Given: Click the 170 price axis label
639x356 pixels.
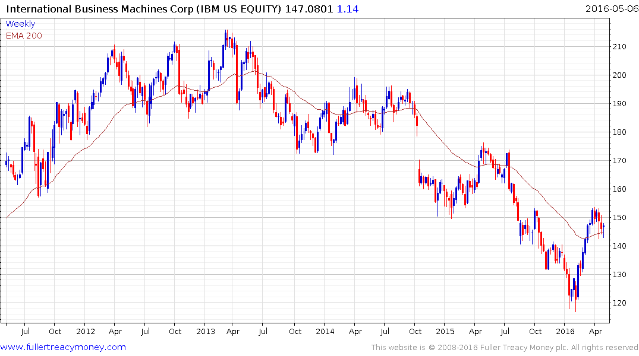Looking at the screenshot, I should click(619, 161).
